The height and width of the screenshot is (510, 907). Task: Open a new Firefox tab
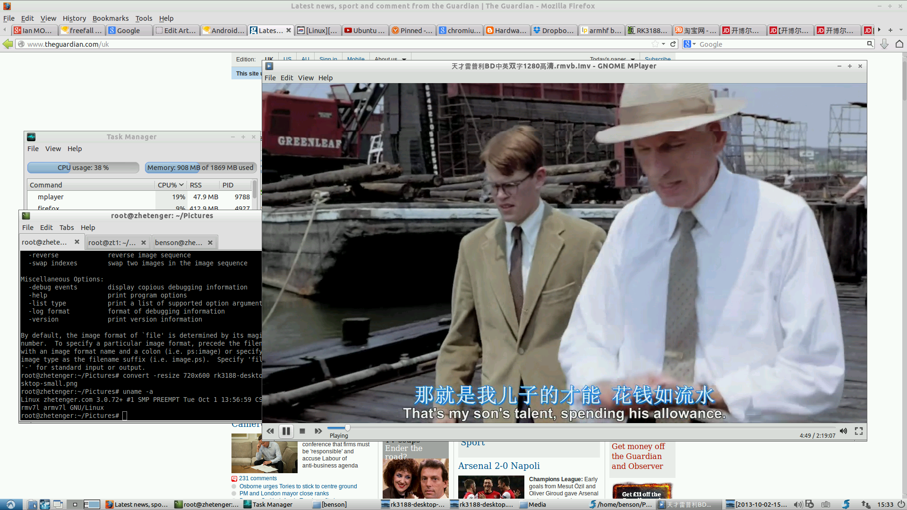[890, 30]
